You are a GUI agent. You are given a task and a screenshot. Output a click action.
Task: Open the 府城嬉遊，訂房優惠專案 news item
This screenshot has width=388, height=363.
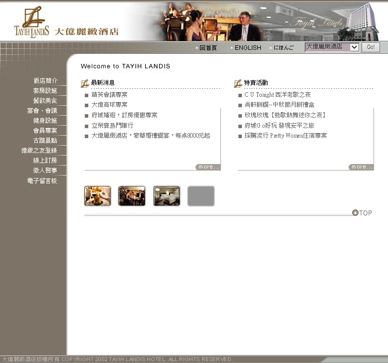coord(125,115)
